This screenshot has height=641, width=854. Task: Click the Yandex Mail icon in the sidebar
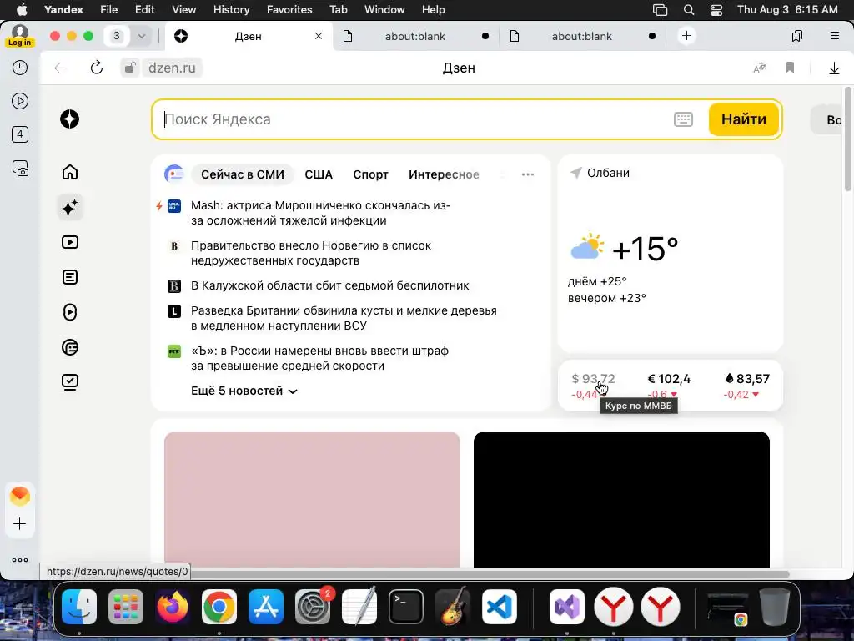(20, 496)
